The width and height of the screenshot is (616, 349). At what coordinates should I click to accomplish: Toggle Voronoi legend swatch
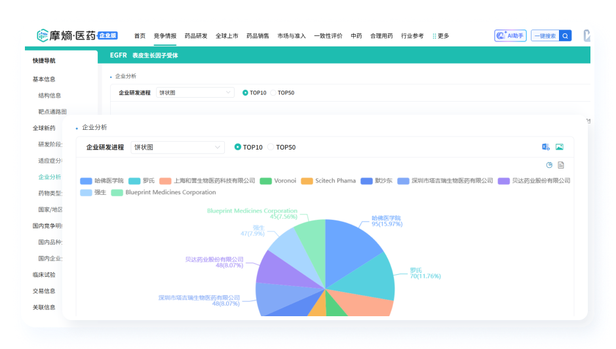[x=266, y=181]
